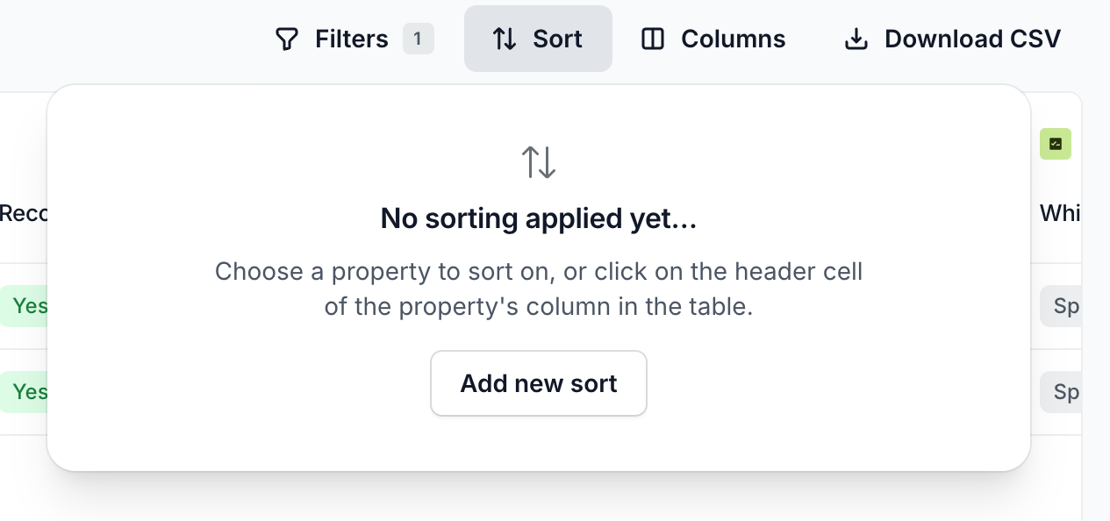This screenshot has width=1110, height=521.
Task: Click the large sort arrows icon in popover
Action: pyautogui.click(x=539, y=162)
